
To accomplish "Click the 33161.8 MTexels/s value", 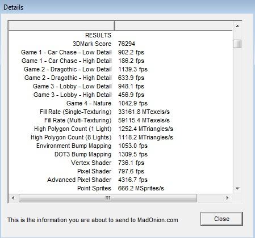I will [144, 112].
